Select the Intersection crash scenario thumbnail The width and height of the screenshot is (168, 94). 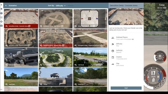click(21, 57)
